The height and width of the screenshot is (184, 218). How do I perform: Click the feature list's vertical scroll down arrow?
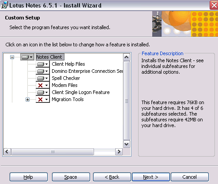127,144
